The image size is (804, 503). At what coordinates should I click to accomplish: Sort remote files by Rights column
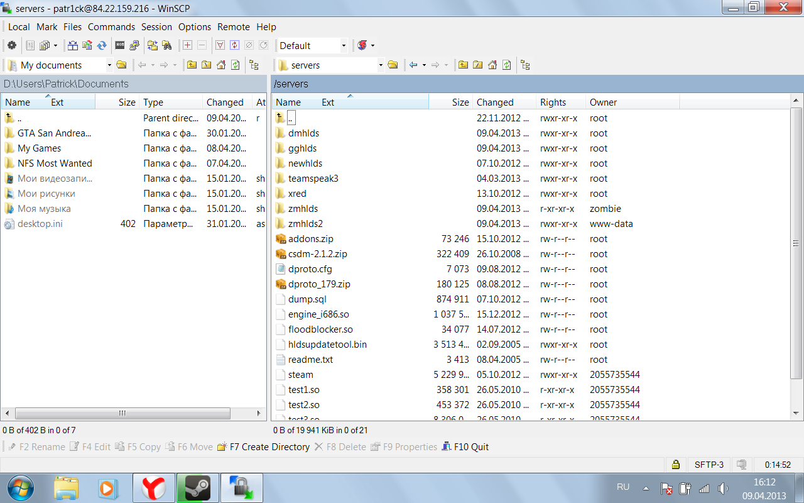click(561, 102)
